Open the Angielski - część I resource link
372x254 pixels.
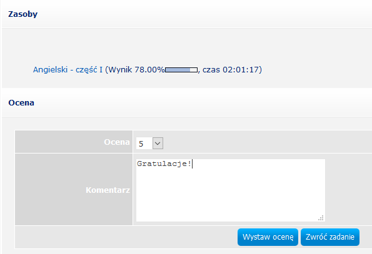coord(68,70)
